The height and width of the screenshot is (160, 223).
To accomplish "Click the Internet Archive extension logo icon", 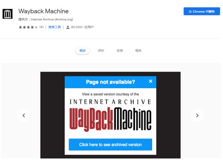I will point(8,14).
